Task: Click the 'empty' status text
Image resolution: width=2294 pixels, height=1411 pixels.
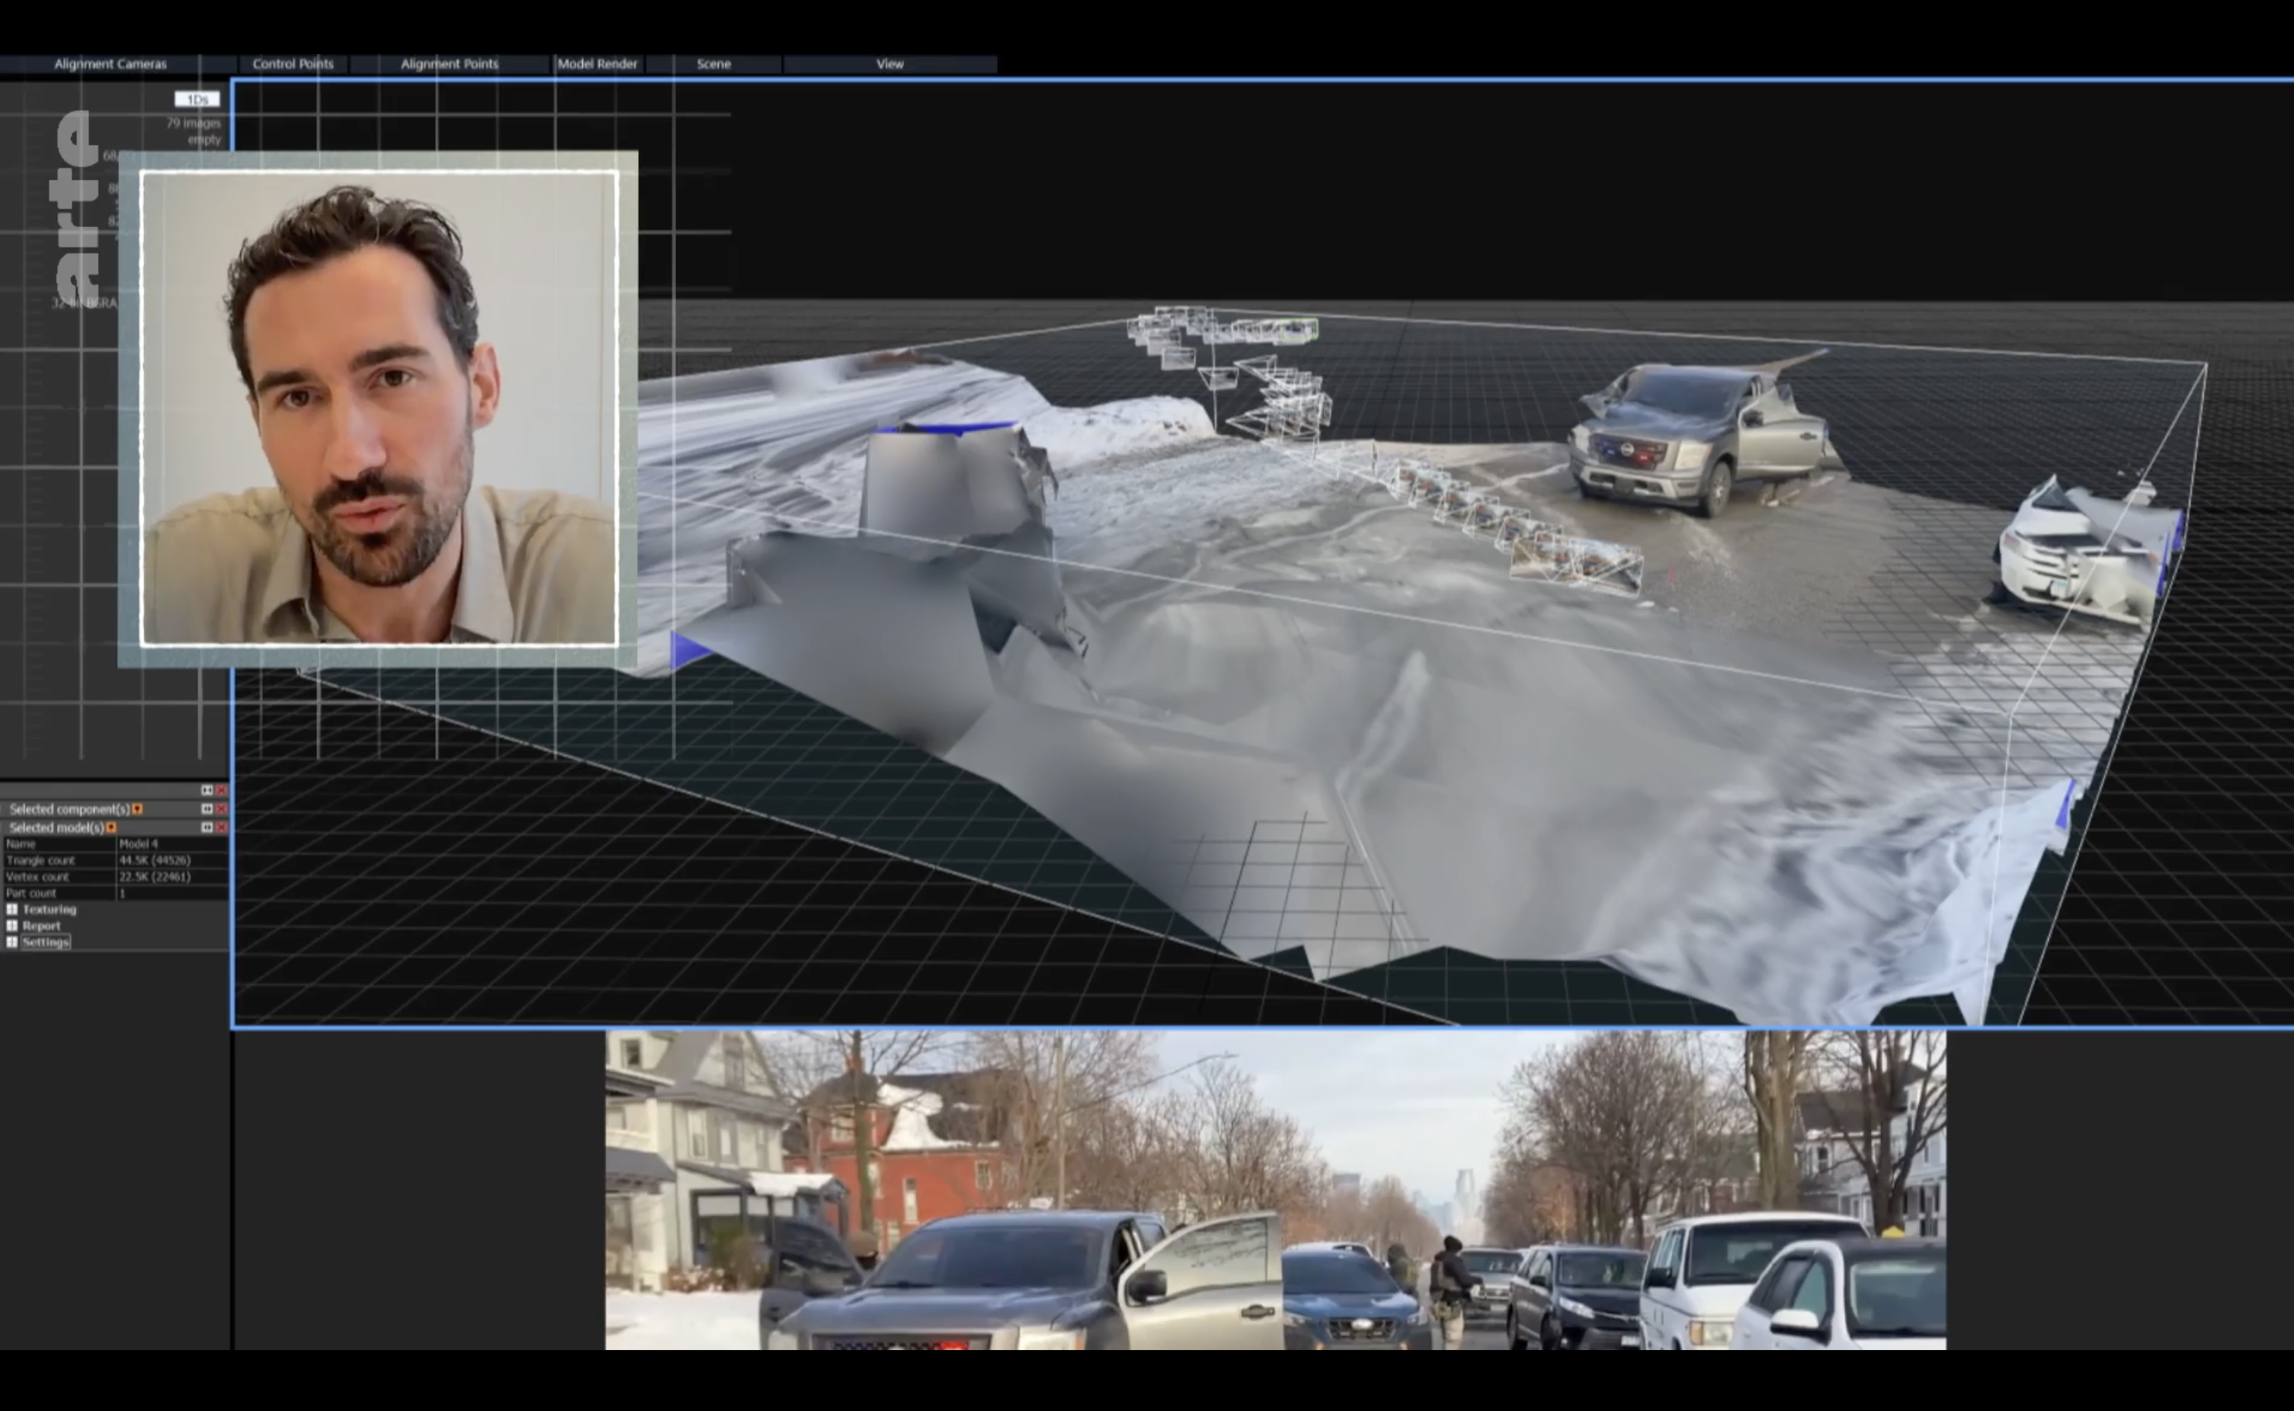Action: coord(204,140)
